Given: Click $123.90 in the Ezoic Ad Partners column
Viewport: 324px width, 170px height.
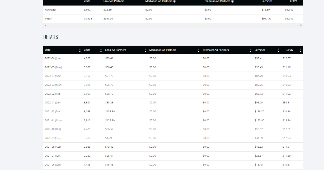Looking at the screenshot, I should [x=110, y=121].
